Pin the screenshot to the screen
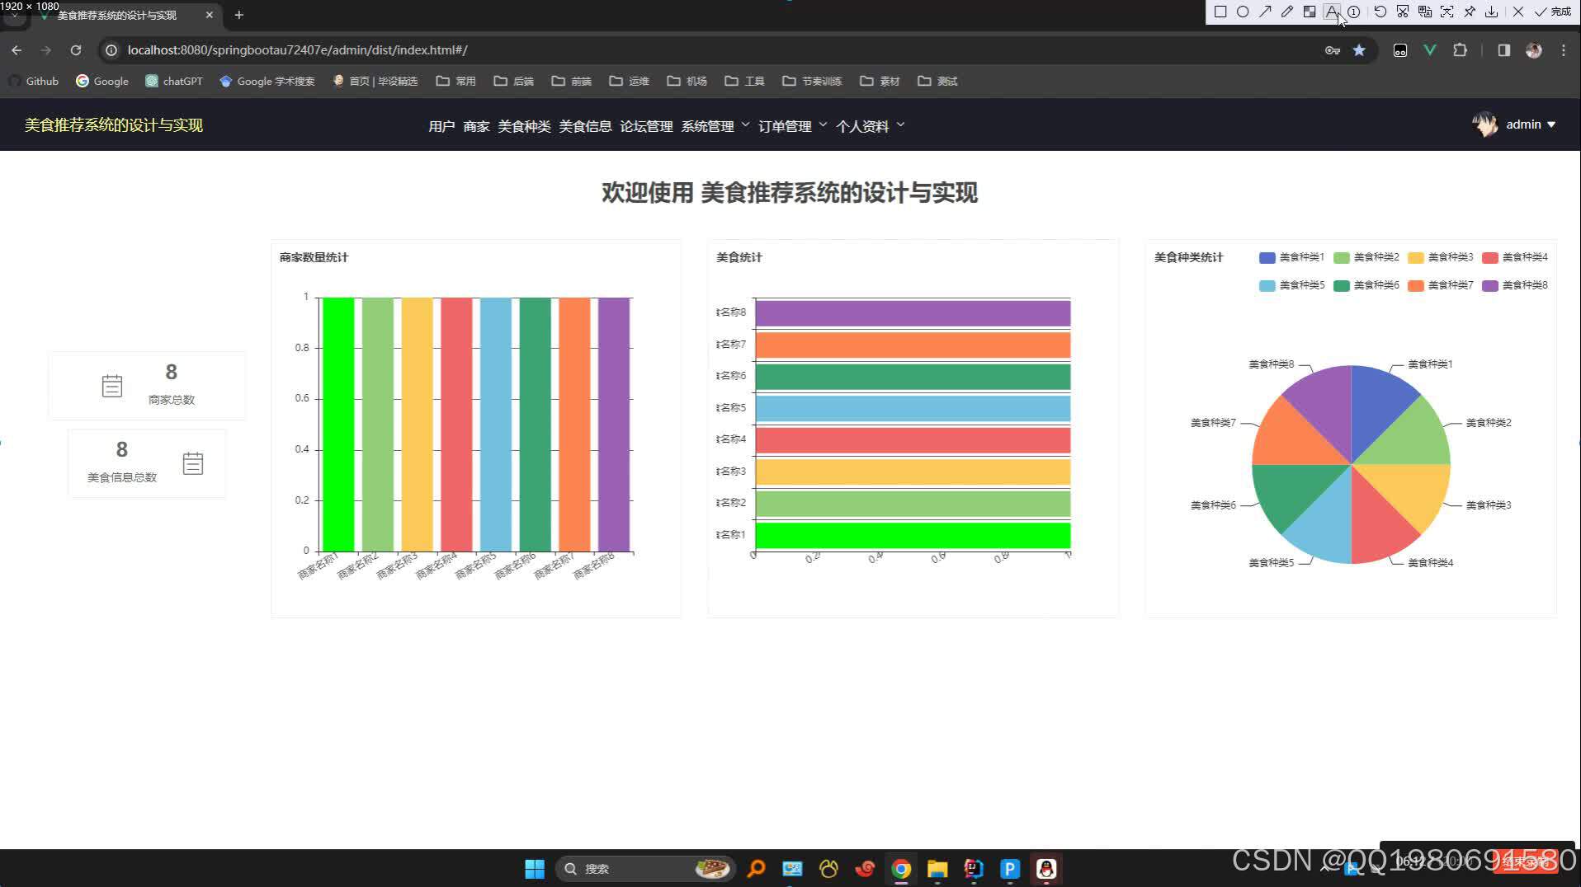Viewport: 1581px width, 887px height. pyautogui.click(x=1470, y=11)
